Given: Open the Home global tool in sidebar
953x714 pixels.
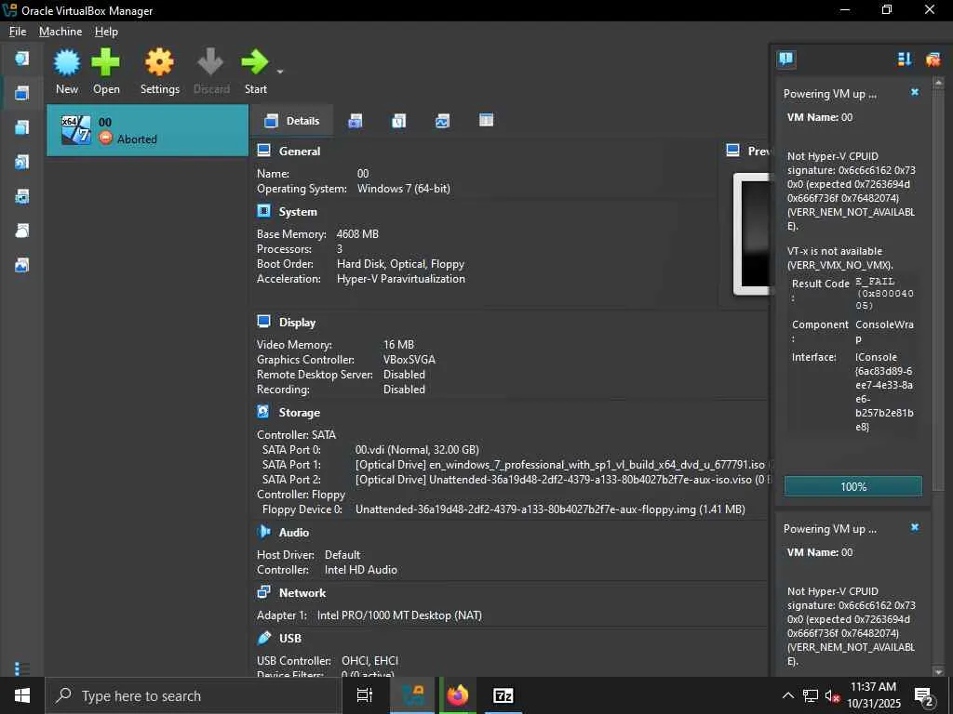Looking at the screenshot, I should pyautogui.click(x=22, y=59).
